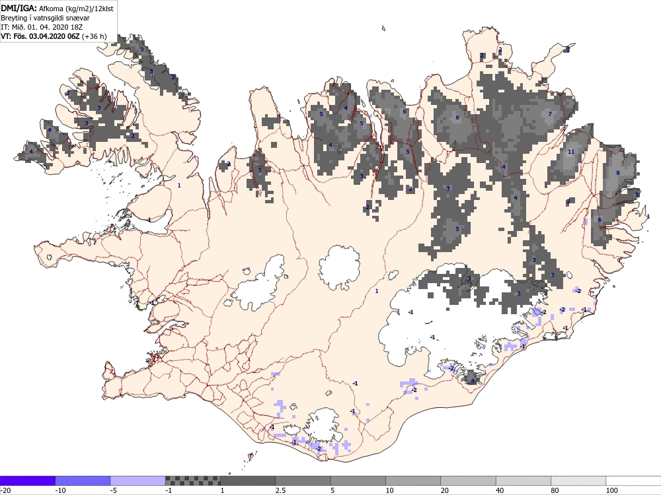Click the "Breyting í vatnsgildi snævar" subtitle line
Viewport: 661px width, 495px height.
pos(45,18)
